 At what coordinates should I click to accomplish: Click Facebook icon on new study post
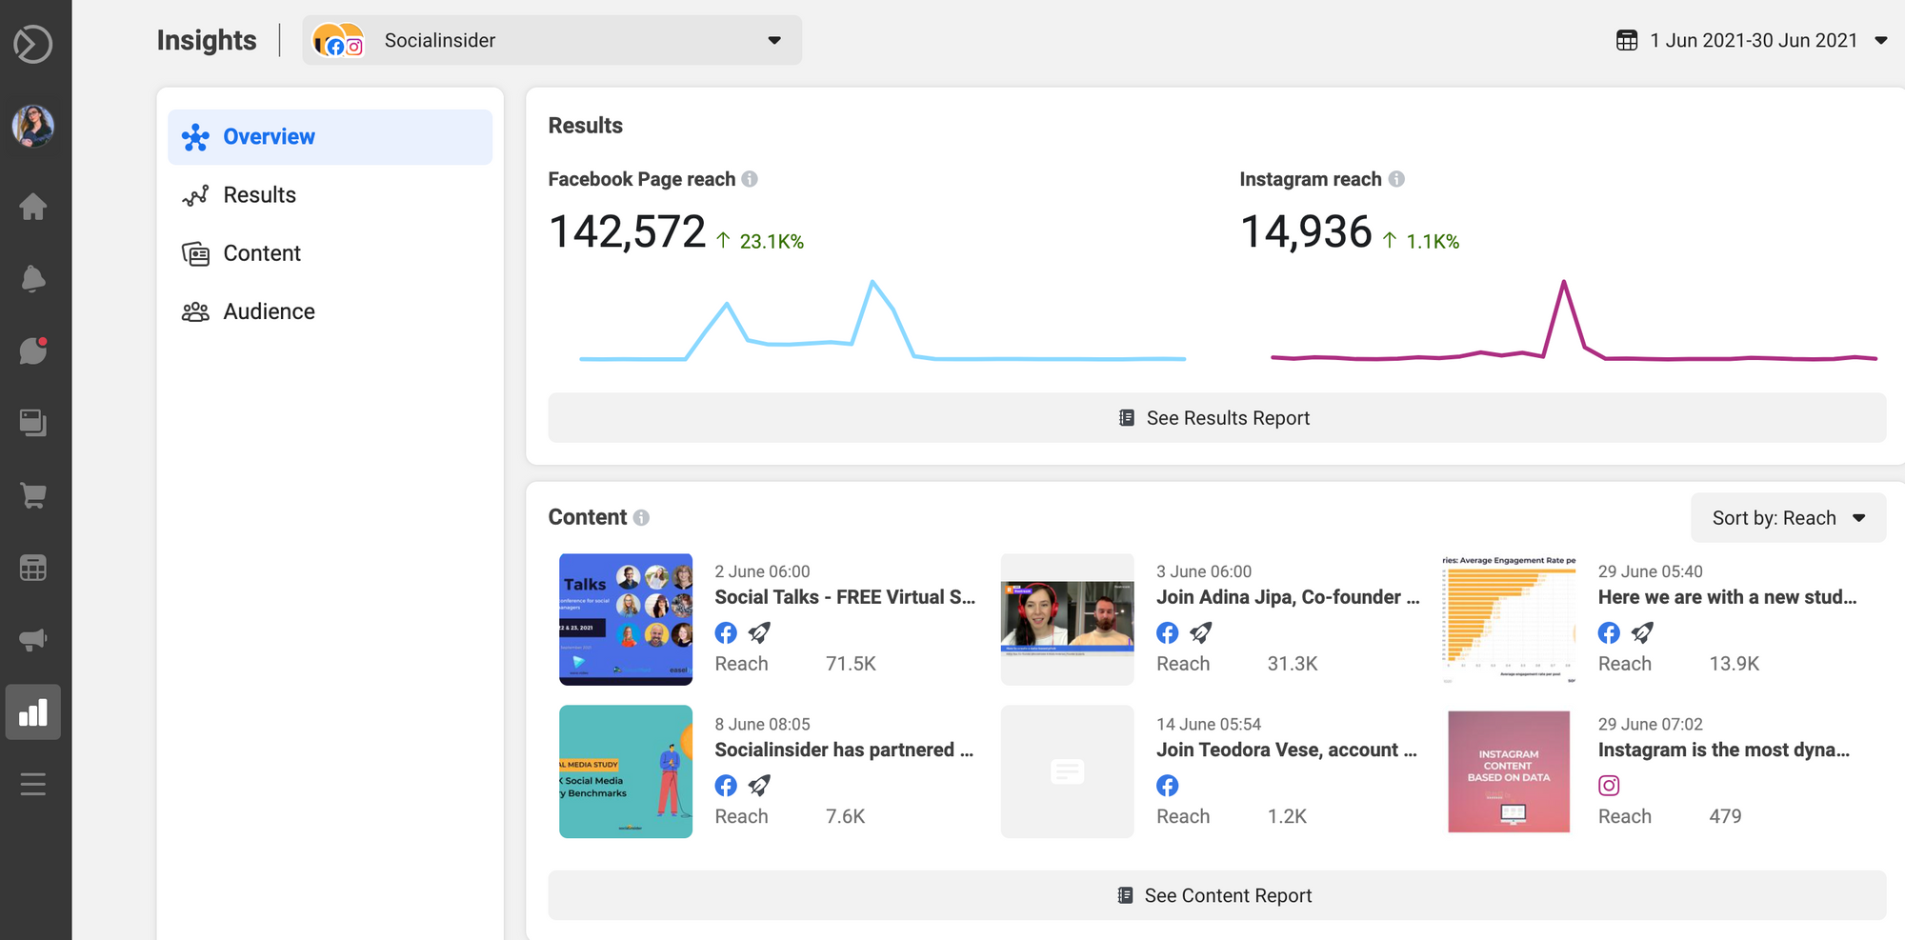click(x=1609, y=632)
